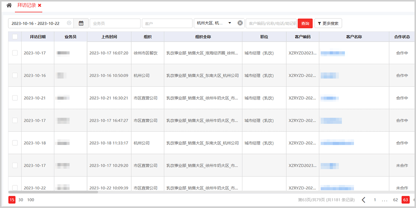Viewport: 416px width, 208px height.
Task: Check the 徐州市区餐饮 row checkbox
Action: click(15, 53)
